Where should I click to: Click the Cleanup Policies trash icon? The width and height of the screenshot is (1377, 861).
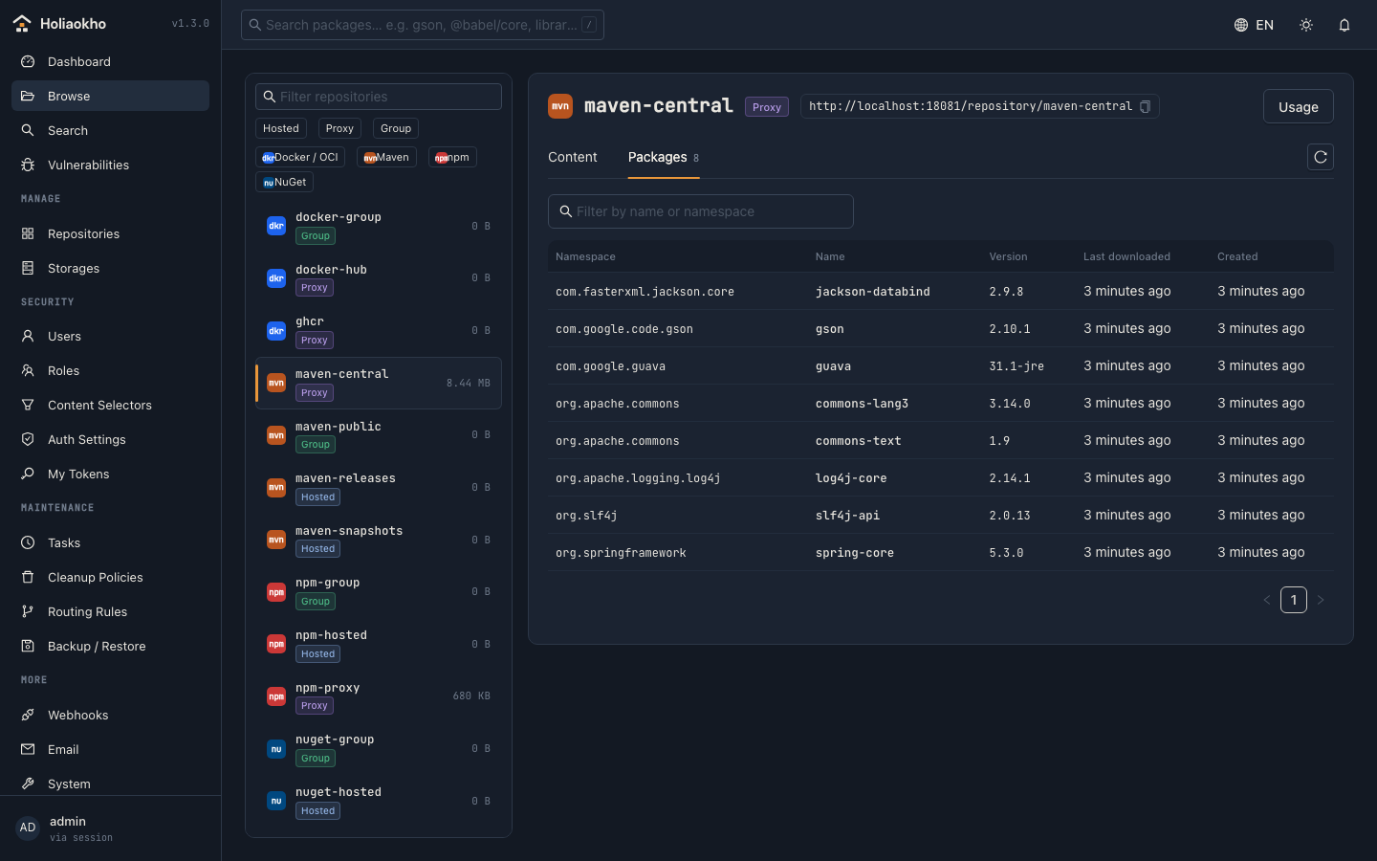(x=28, y=577)
